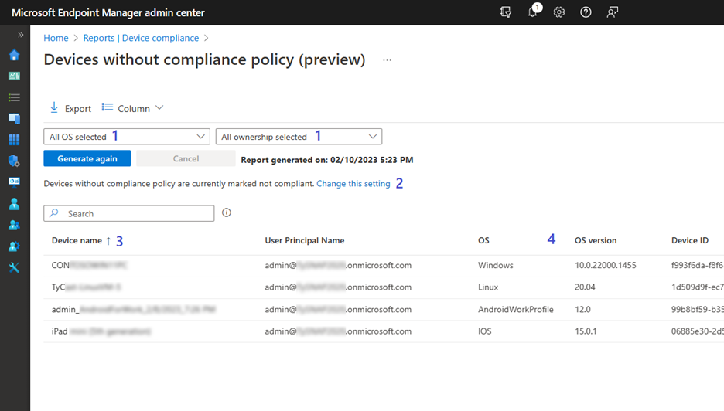This screenshot has width=724, height=411.
Task: Select device name starting with TyC
Action: click(87, 287)
